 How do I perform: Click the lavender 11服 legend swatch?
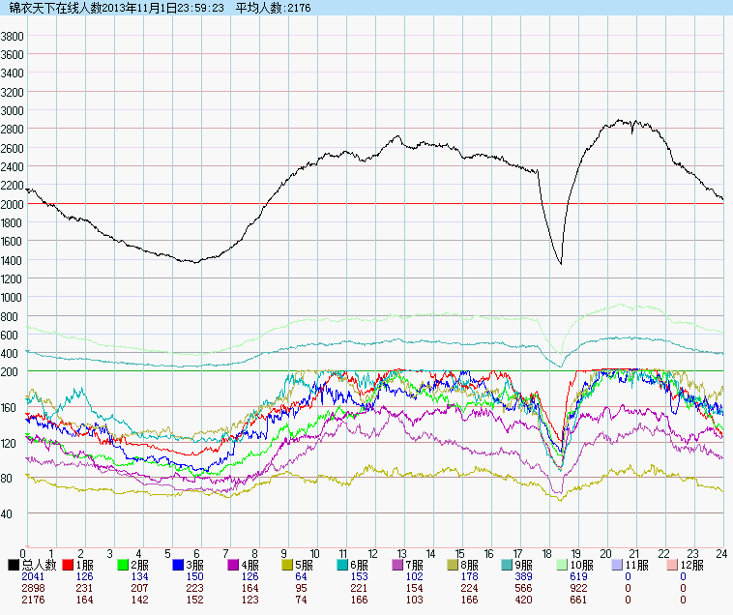point(620,564)
